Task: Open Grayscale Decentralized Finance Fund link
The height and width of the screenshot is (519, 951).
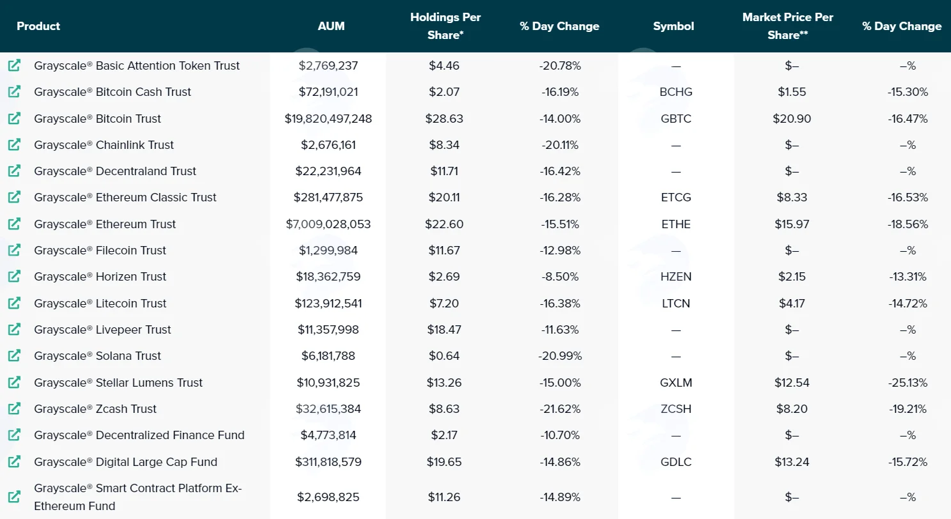Action: 140,435
